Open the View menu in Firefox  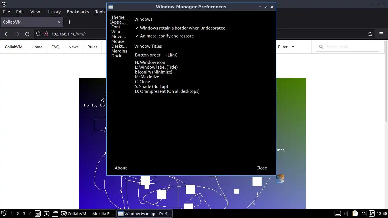[35, 12]
